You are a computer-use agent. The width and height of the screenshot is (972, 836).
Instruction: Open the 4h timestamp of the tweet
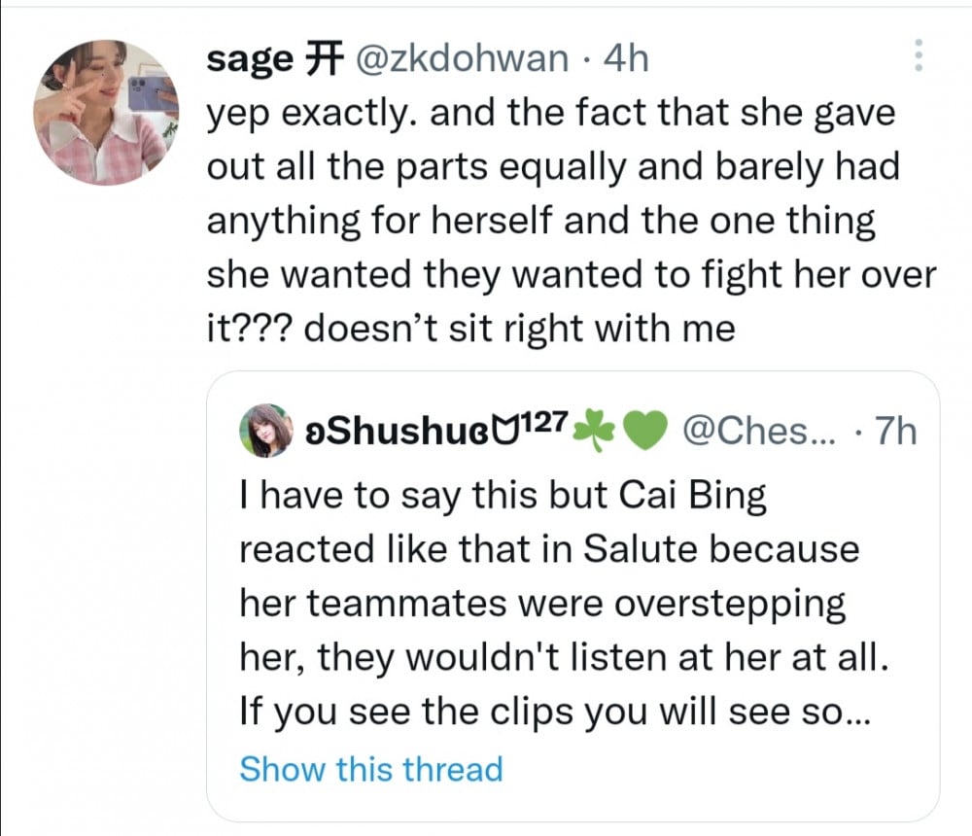click(x=626, y=58)
